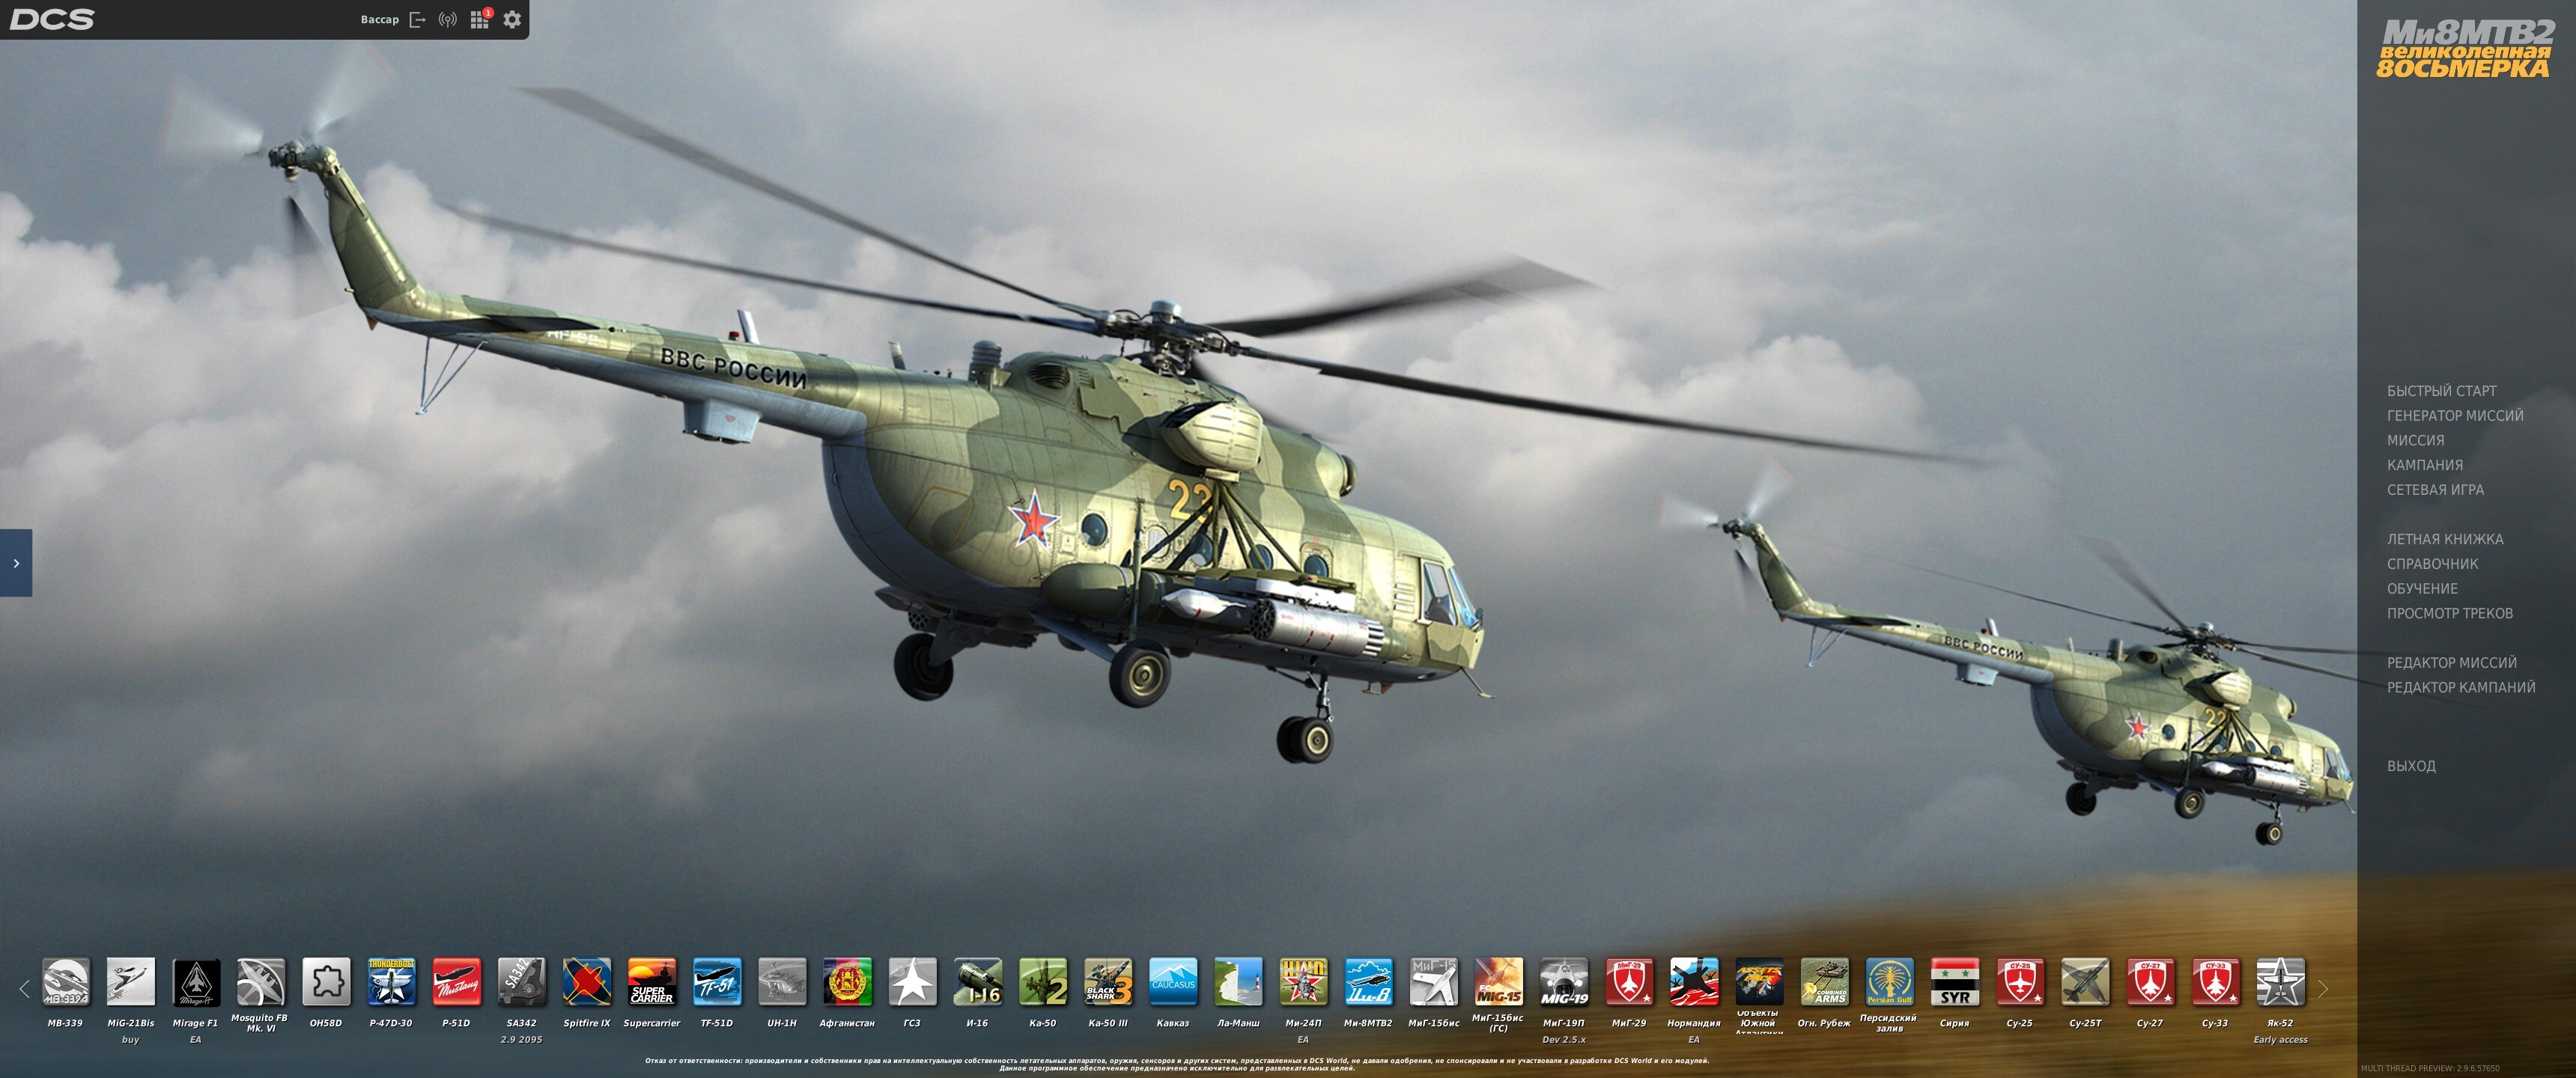Select the МиГ-19П module icon
Viewport: 2576px width, 1078px height.
(x=1564, y=981)
